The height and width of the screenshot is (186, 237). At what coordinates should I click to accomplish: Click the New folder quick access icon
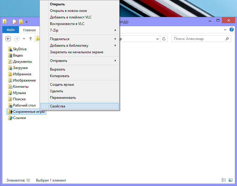click(21, 22)
